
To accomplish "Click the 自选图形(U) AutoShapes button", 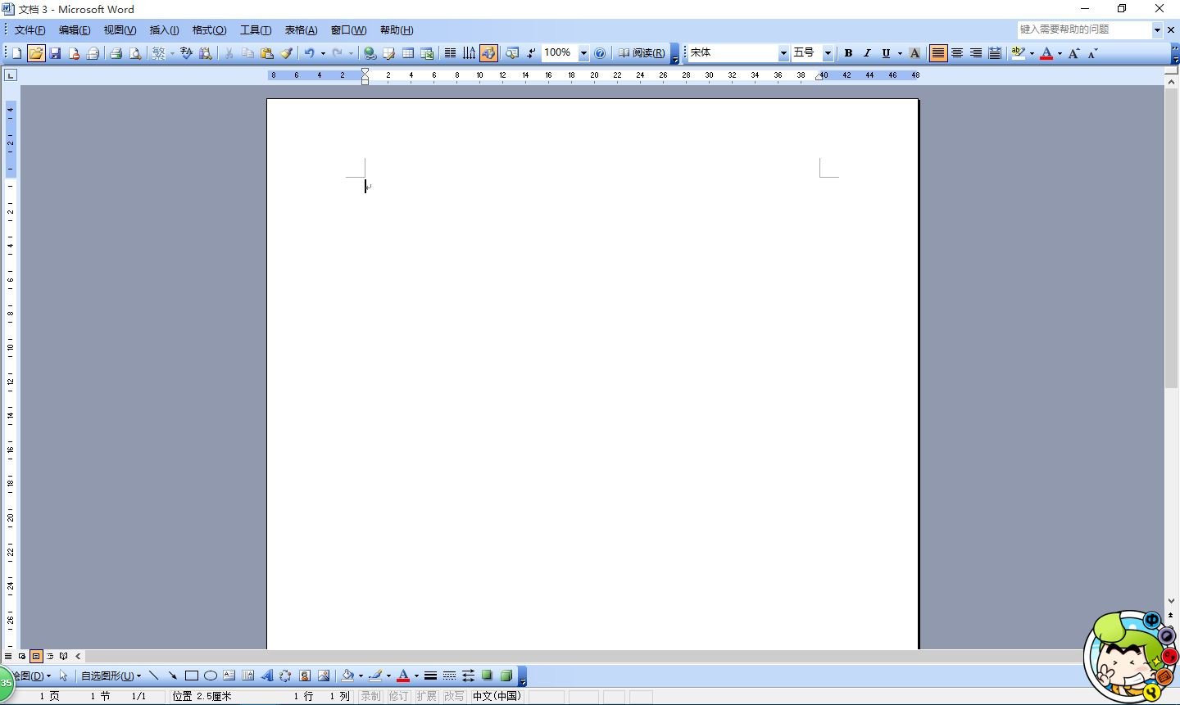I will (x=111, y=676).
